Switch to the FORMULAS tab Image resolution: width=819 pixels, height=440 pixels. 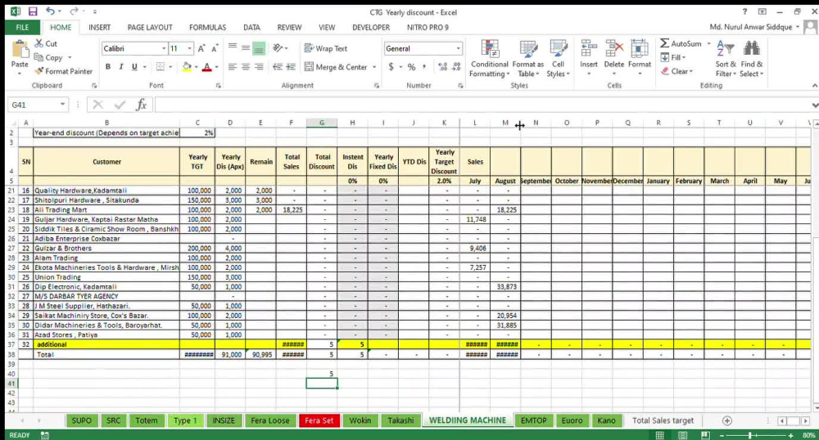[207, 27]
